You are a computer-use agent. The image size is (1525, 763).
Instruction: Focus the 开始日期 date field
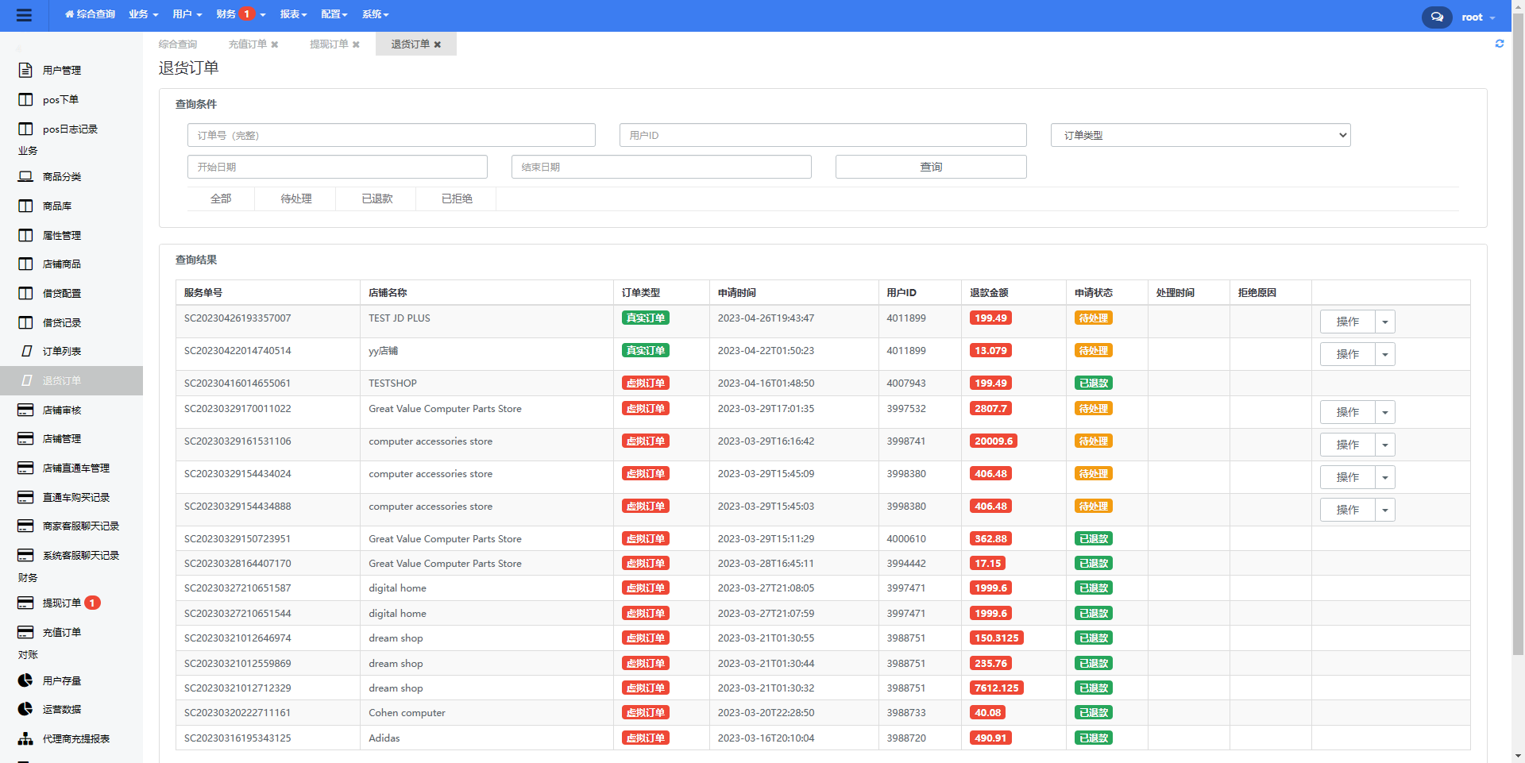(338, 167)
